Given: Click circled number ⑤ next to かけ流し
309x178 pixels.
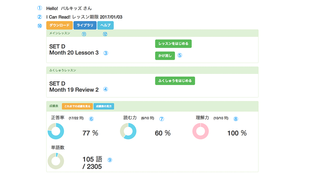Looking at the screenshot, I should click(180, 56).
